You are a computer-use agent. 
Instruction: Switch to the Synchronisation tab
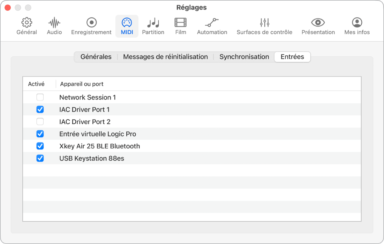[244, 57]
